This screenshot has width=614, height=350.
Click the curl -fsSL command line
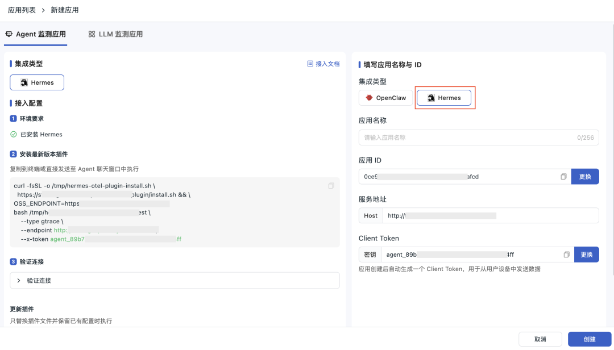point(85,186)
